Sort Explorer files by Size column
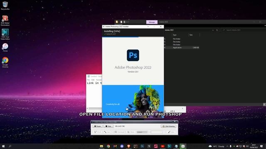 point(194,35)
